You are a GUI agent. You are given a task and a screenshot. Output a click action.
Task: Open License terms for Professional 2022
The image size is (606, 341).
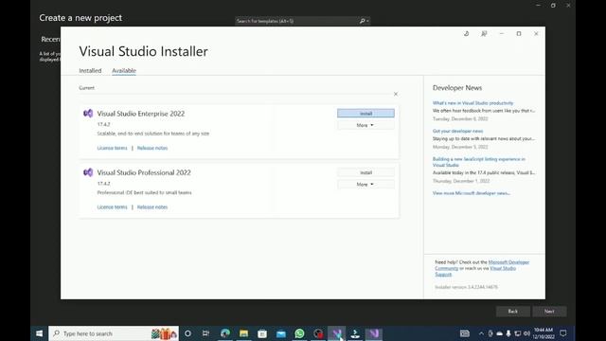click(112, 207)
